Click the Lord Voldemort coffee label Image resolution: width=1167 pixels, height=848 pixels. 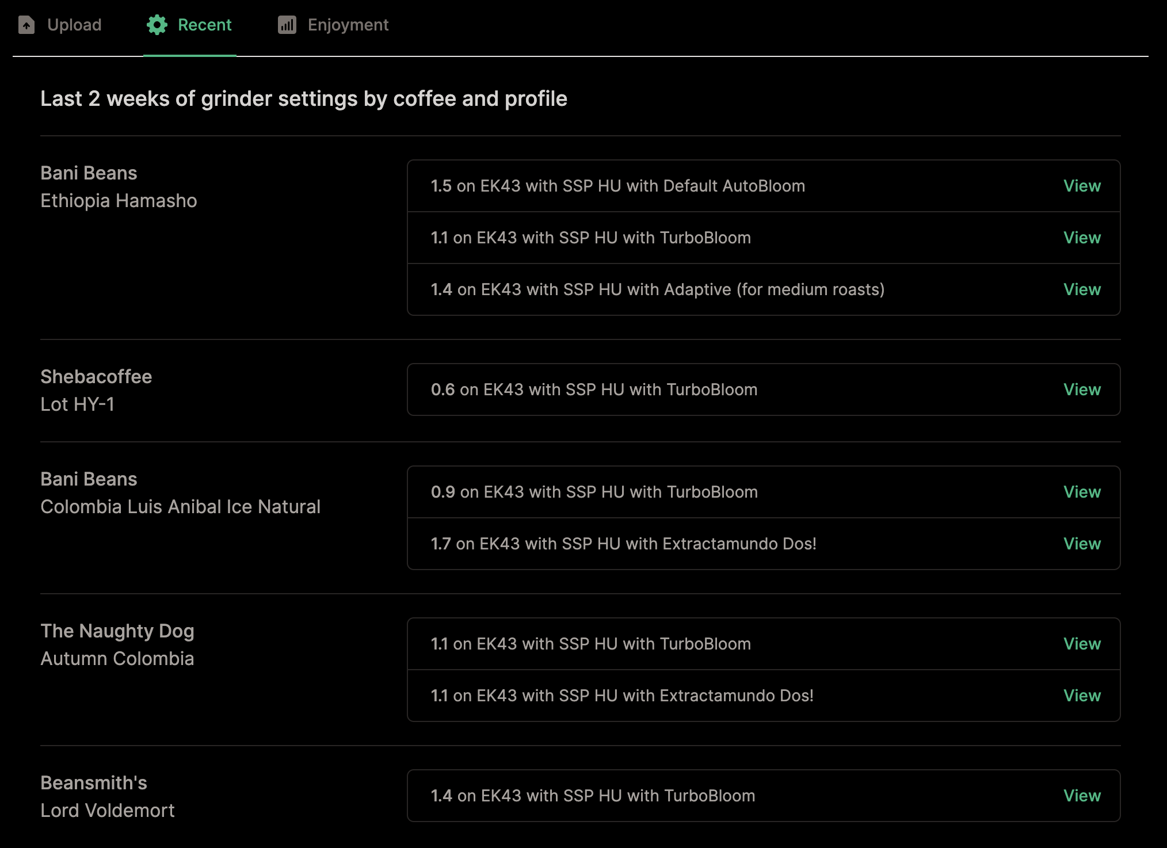coord(108,811)
